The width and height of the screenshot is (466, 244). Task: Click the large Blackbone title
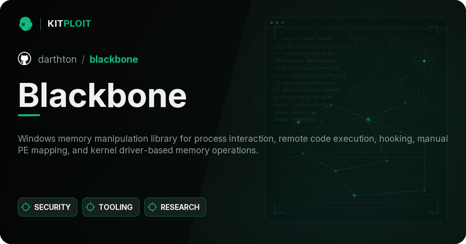coord(103,95)
